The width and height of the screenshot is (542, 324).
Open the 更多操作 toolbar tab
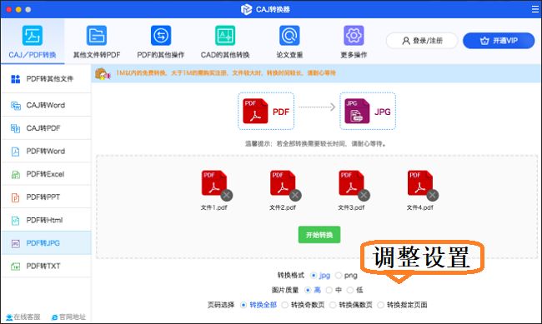354,42
